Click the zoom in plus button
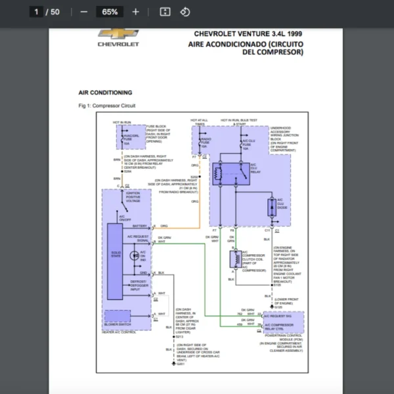 click(x=135, y=12)
